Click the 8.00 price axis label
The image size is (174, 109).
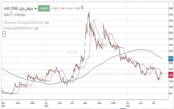tap(171, 93)
